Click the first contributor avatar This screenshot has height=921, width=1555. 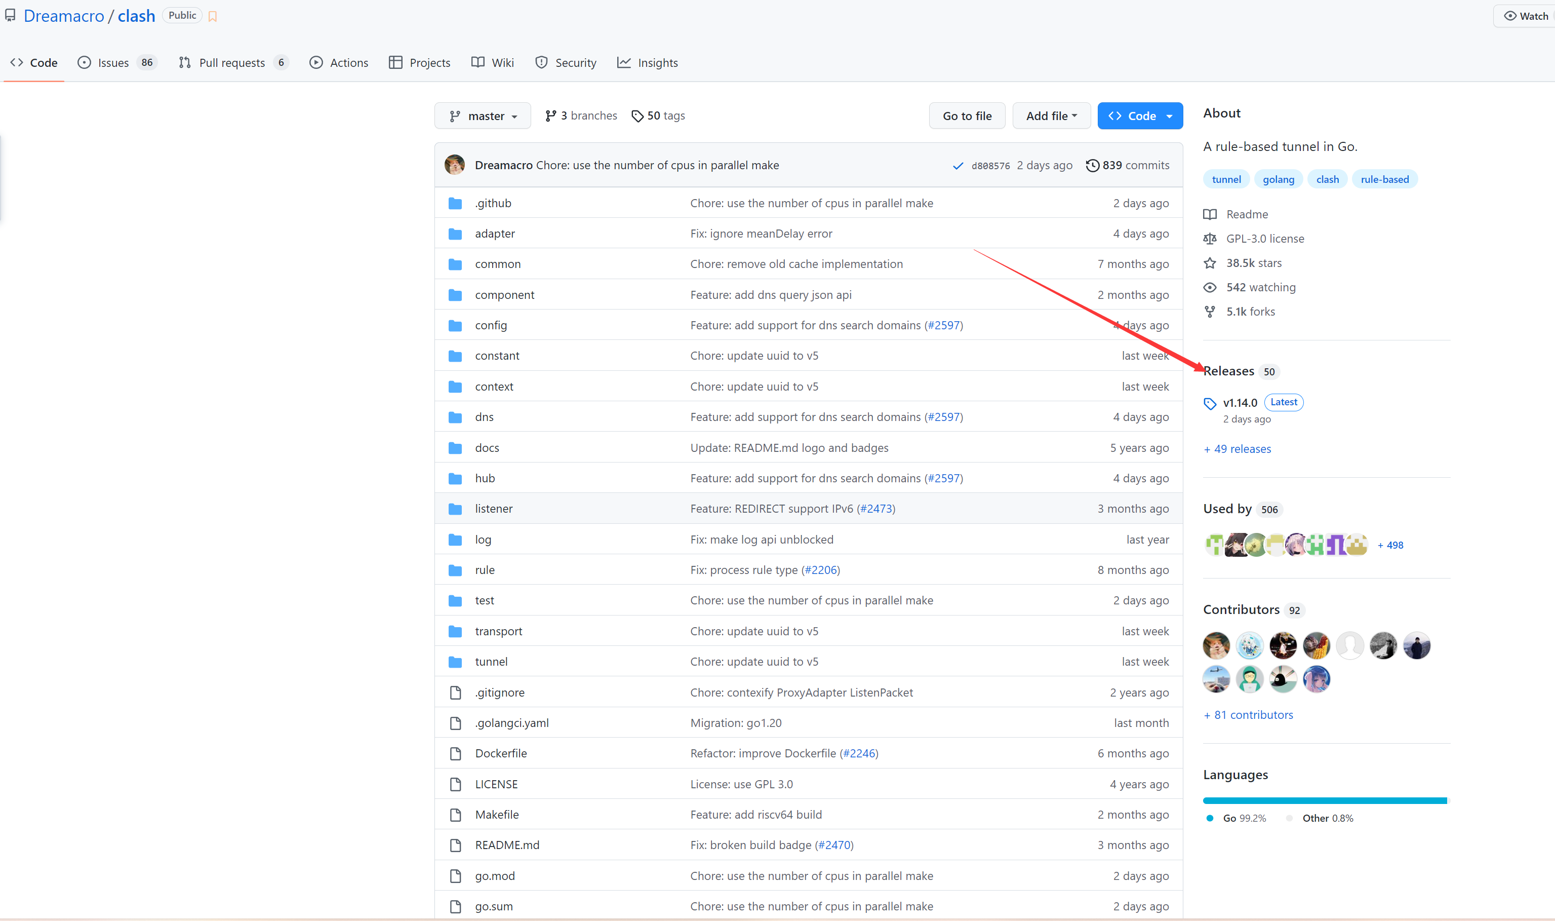(x=1216, y=645)
